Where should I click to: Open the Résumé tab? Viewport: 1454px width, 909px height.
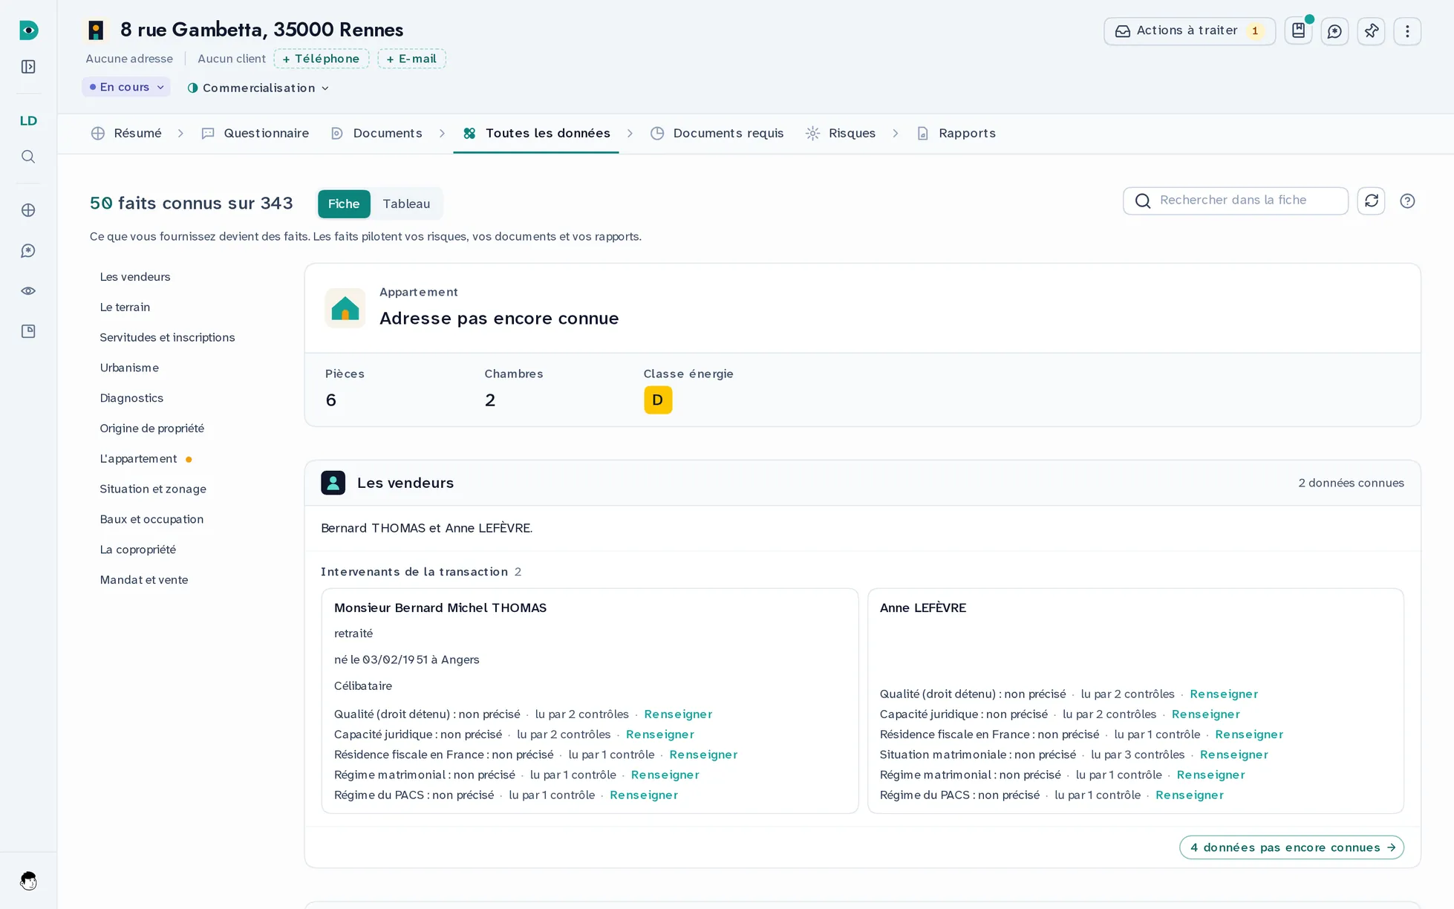tap(126, 134)
